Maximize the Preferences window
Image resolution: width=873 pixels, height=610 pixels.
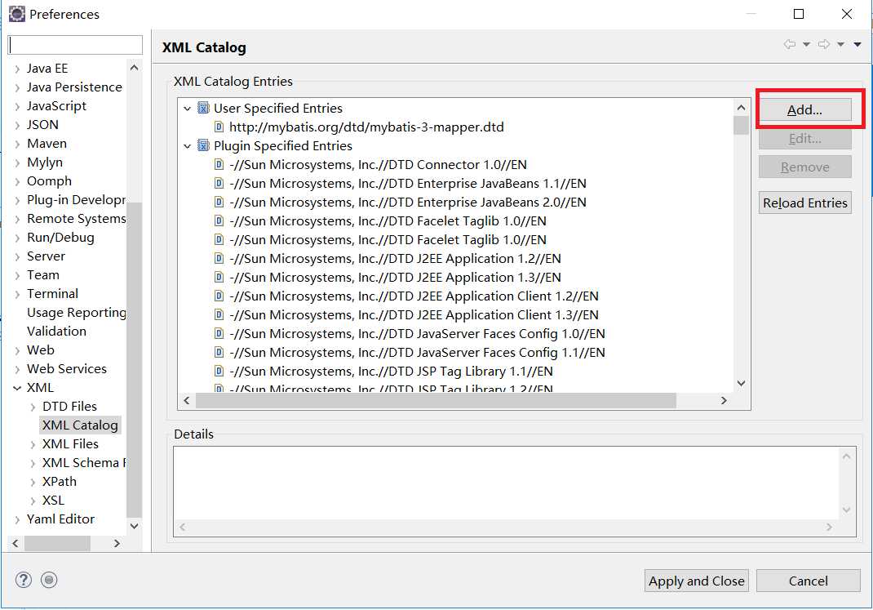tap(799, 14)
